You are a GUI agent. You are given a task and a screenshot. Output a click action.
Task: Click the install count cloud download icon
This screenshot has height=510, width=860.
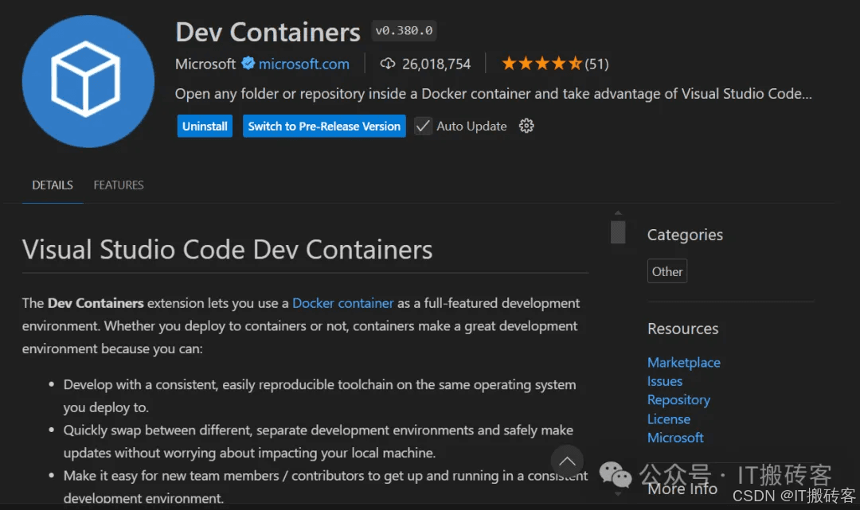tap(388, 64)
